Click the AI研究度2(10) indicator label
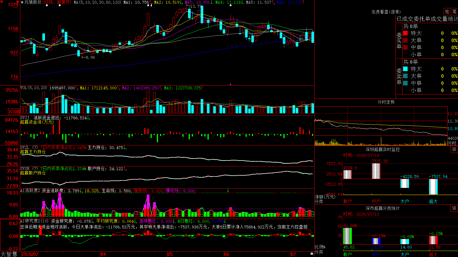458x257 pixels. coord(35,221)
